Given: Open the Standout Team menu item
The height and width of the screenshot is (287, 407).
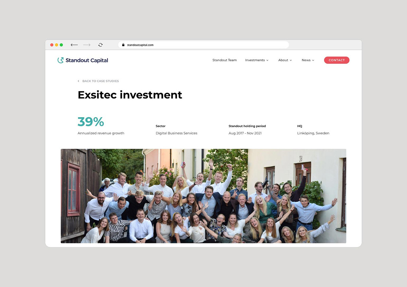Looking at the screenshot, I should pyautogui.click(x=225, y=60).
